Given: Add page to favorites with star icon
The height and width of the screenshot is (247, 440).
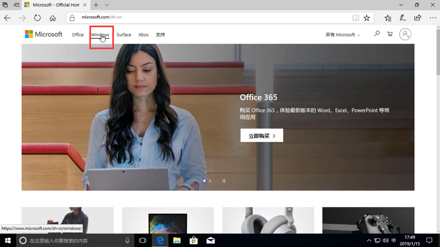Looking at the screenshot, I should tap(367, 18).
